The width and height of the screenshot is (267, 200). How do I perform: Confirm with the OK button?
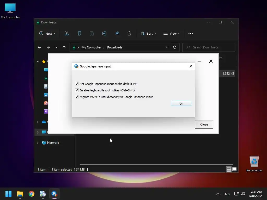(181, 104)
